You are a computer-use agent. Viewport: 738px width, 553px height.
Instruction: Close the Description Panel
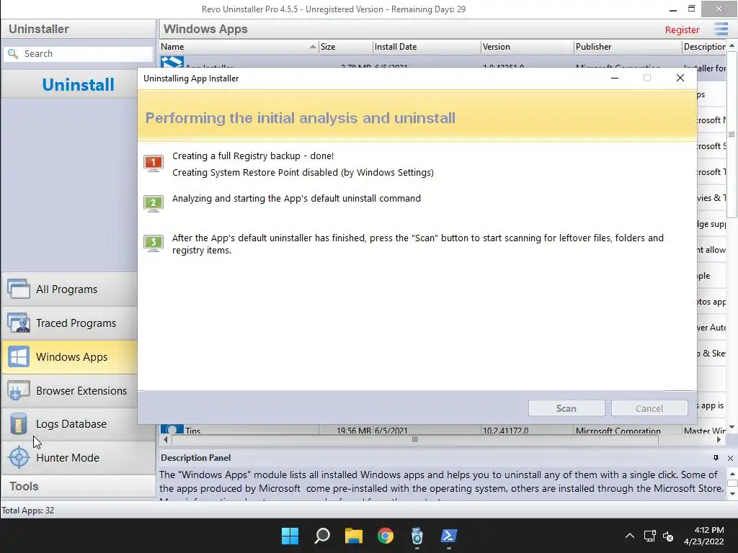(x=730, y=458)
